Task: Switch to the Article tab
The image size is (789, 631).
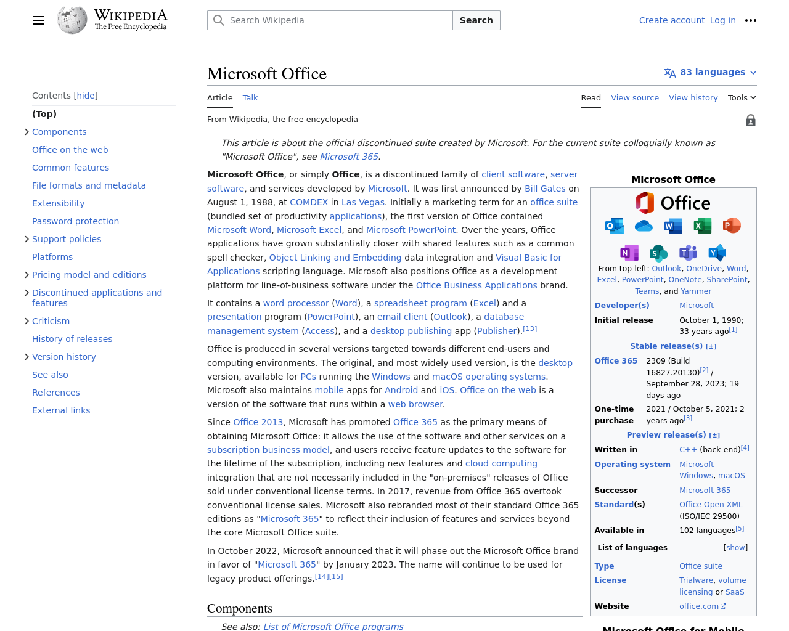Action: tap(220, 98)
